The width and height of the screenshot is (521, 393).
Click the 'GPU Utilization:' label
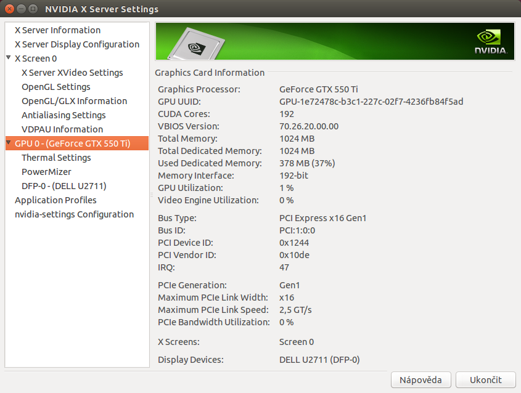191,188
